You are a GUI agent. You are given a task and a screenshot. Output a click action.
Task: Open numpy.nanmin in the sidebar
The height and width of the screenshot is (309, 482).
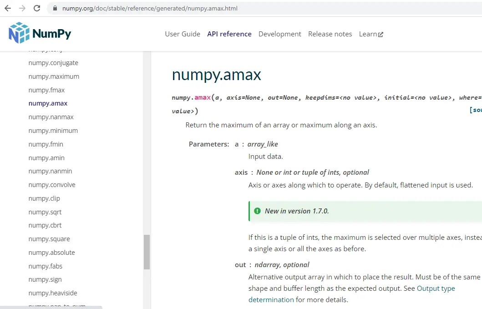point(51,171)
